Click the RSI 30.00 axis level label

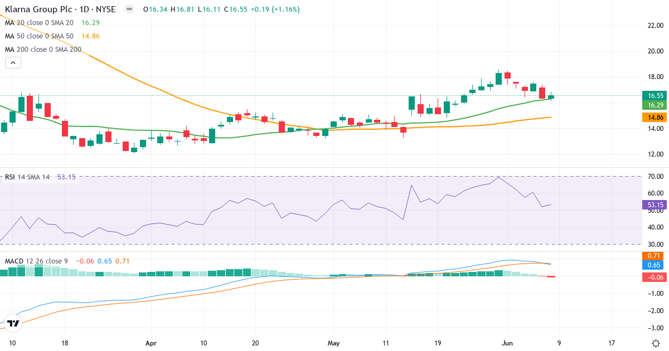pyautogui.click(x=655, y=244)
